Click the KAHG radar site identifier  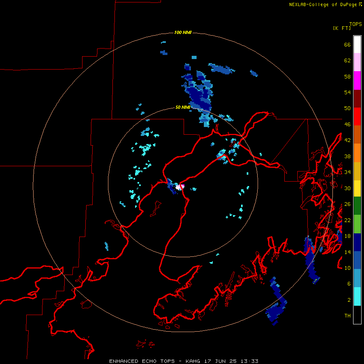(x=194, y=361)
